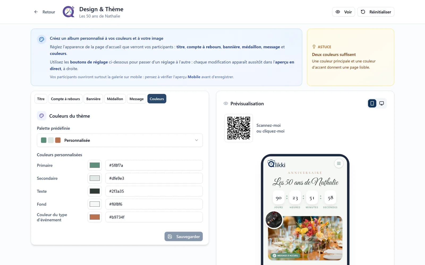This screenshot has height=265, width=425.
Task: Click the Réinitialiser button label
Action: click(380, 12)
